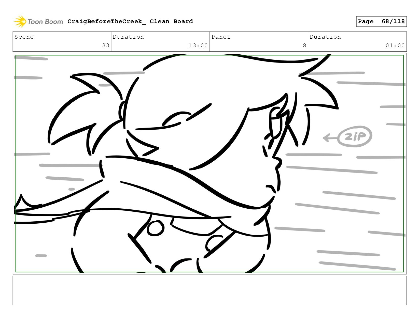This screenshot has height=324, width=420.
Task: Click the 'Scene' header label
Action: [24, 37]
